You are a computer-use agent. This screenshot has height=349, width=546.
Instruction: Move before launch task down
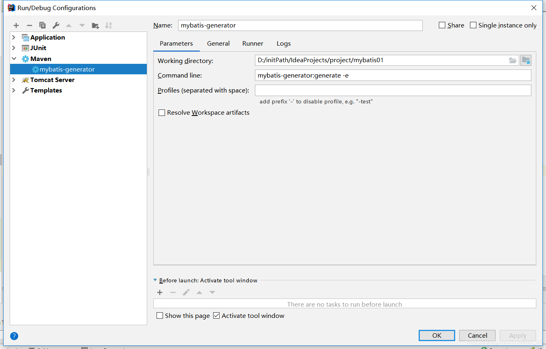click(x=212, y=292)
